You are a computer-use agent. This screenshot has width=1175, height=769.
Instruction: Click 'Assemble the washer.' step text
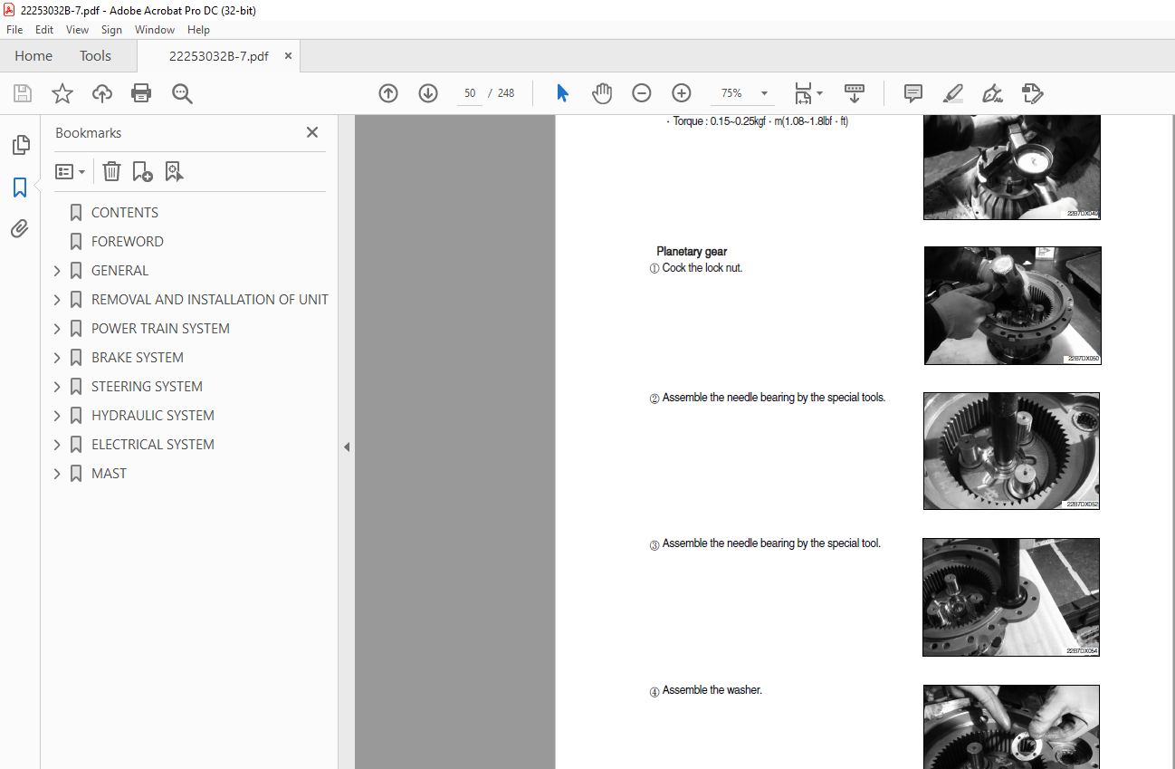pyautogui.click(x=712, y=690)
